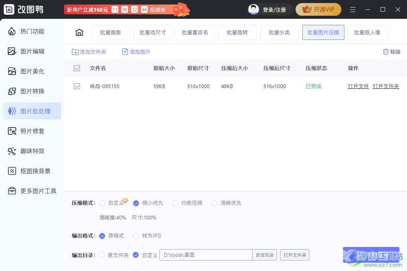Viewport: 407px width, 271px height.
Task: Click 压缩状态 column header
Action: pos(317,68)
